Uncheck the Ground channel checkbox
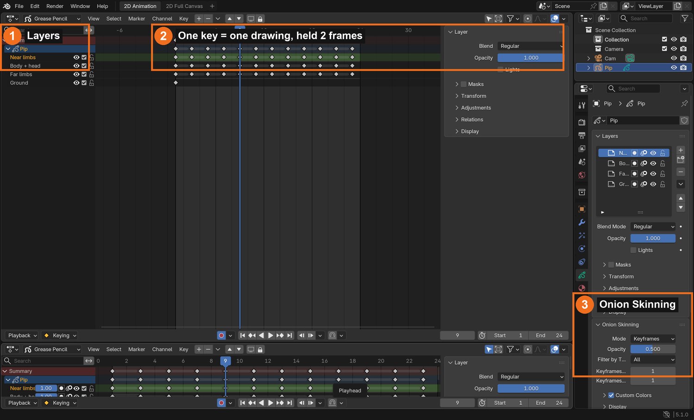The height and width of the screenshot is (420, 694). click(x=84, y=83)
